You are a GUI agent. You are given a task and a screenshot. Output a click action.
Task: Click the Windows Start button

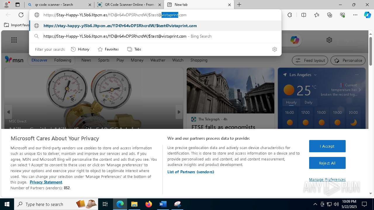tap(7, 204)
